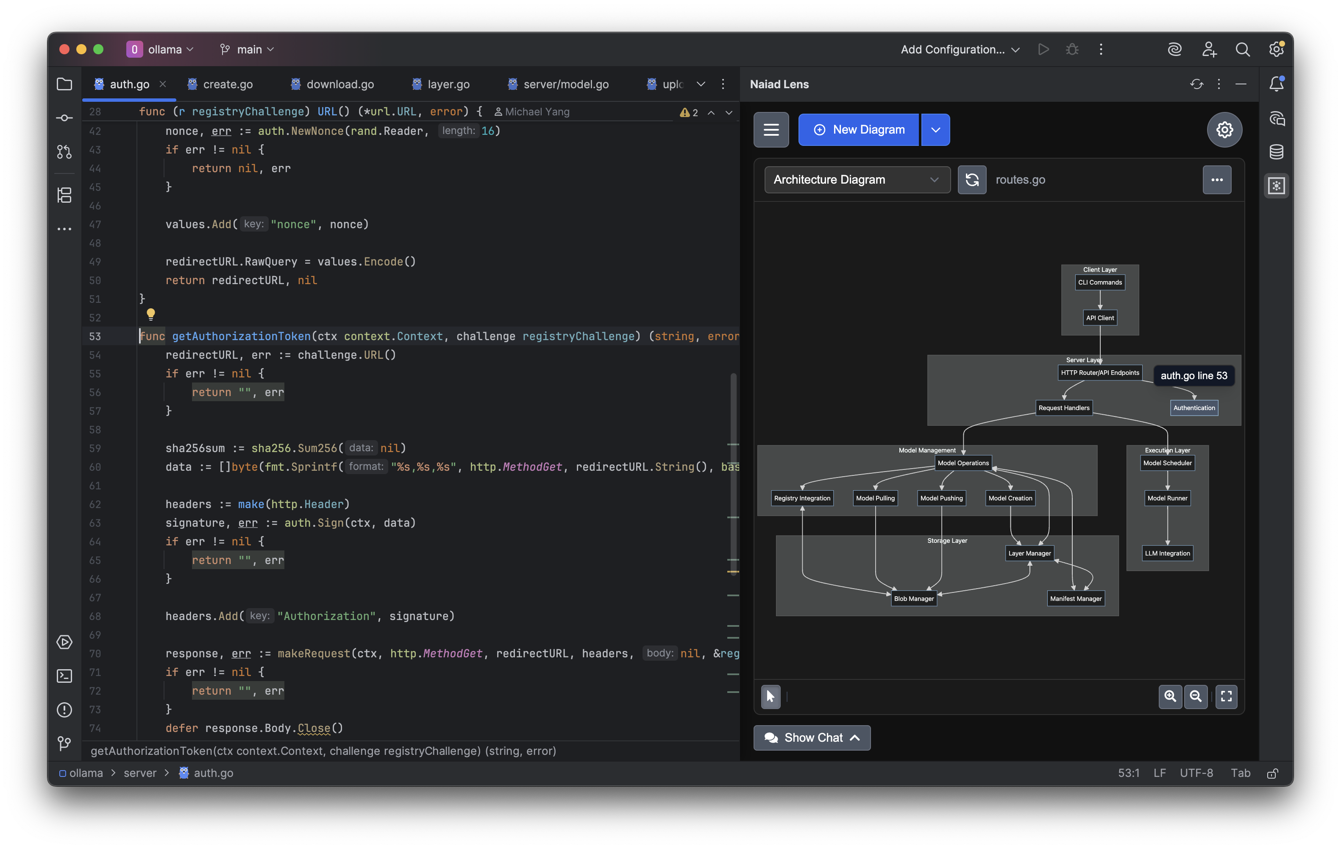Expand the hidden editor tabs chevron

pyautogui.click(x=701, y=84)
